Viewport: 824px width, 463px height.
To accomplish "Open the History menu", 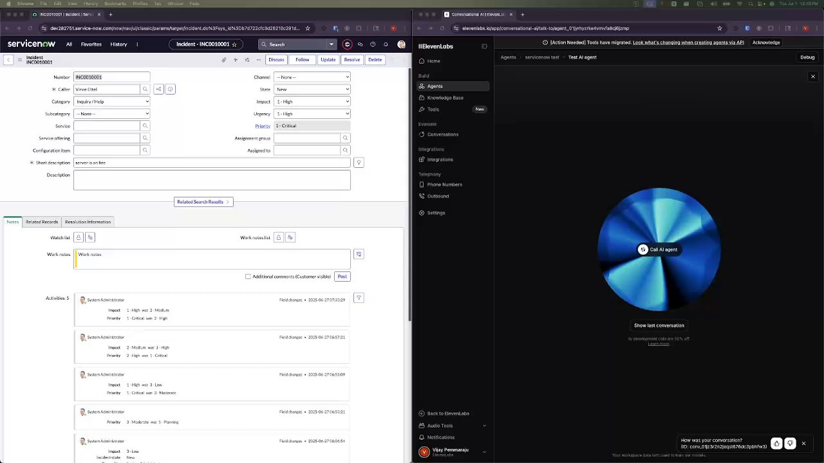I will click(x=118, y=44).
